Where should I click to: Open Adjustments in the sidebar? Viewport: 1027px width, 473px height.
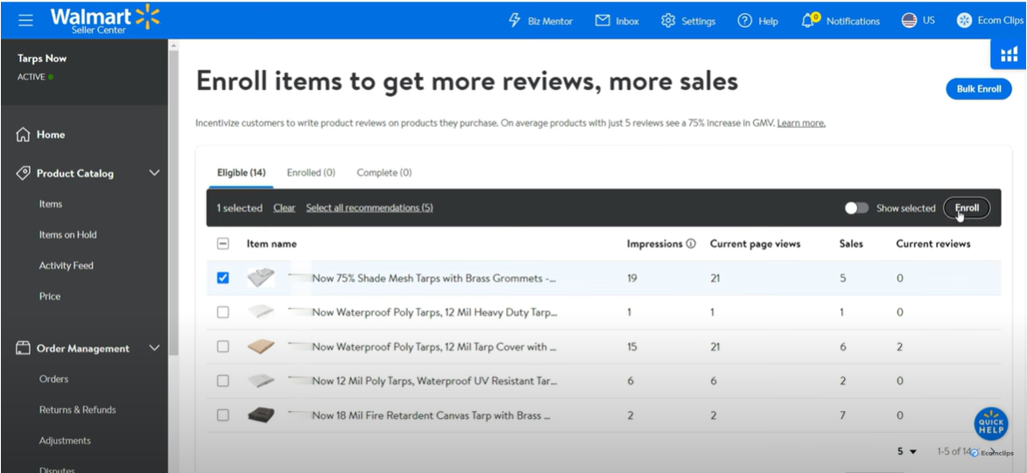tap(65, 441)
